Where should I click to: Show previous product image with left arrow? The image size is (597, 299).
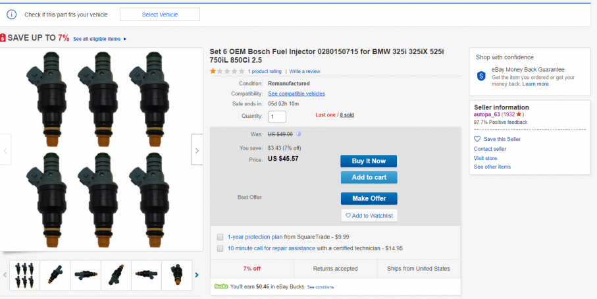tap(5, 150)
